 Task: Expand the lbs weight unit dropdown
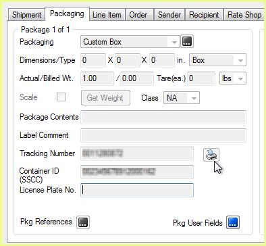(x=233, y=78)
